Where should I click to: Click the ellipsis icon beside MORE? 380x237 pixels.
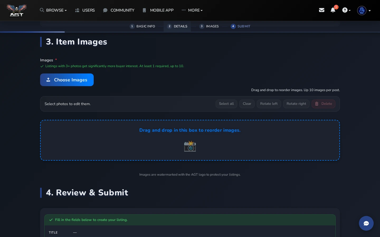click(184, 10)
